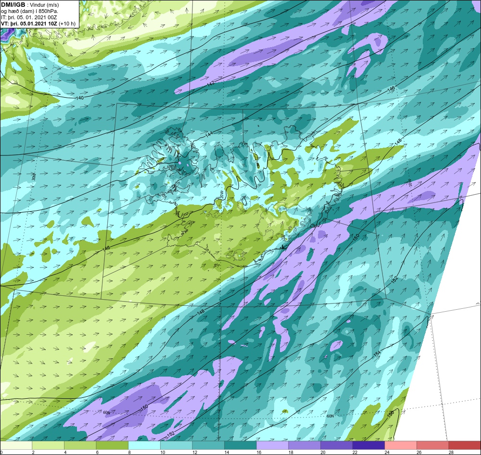Click the "og hæð (dam) í 850hPa." line
Image resolution: width=481 pixels, height=455 pixels.
point(29,12)
